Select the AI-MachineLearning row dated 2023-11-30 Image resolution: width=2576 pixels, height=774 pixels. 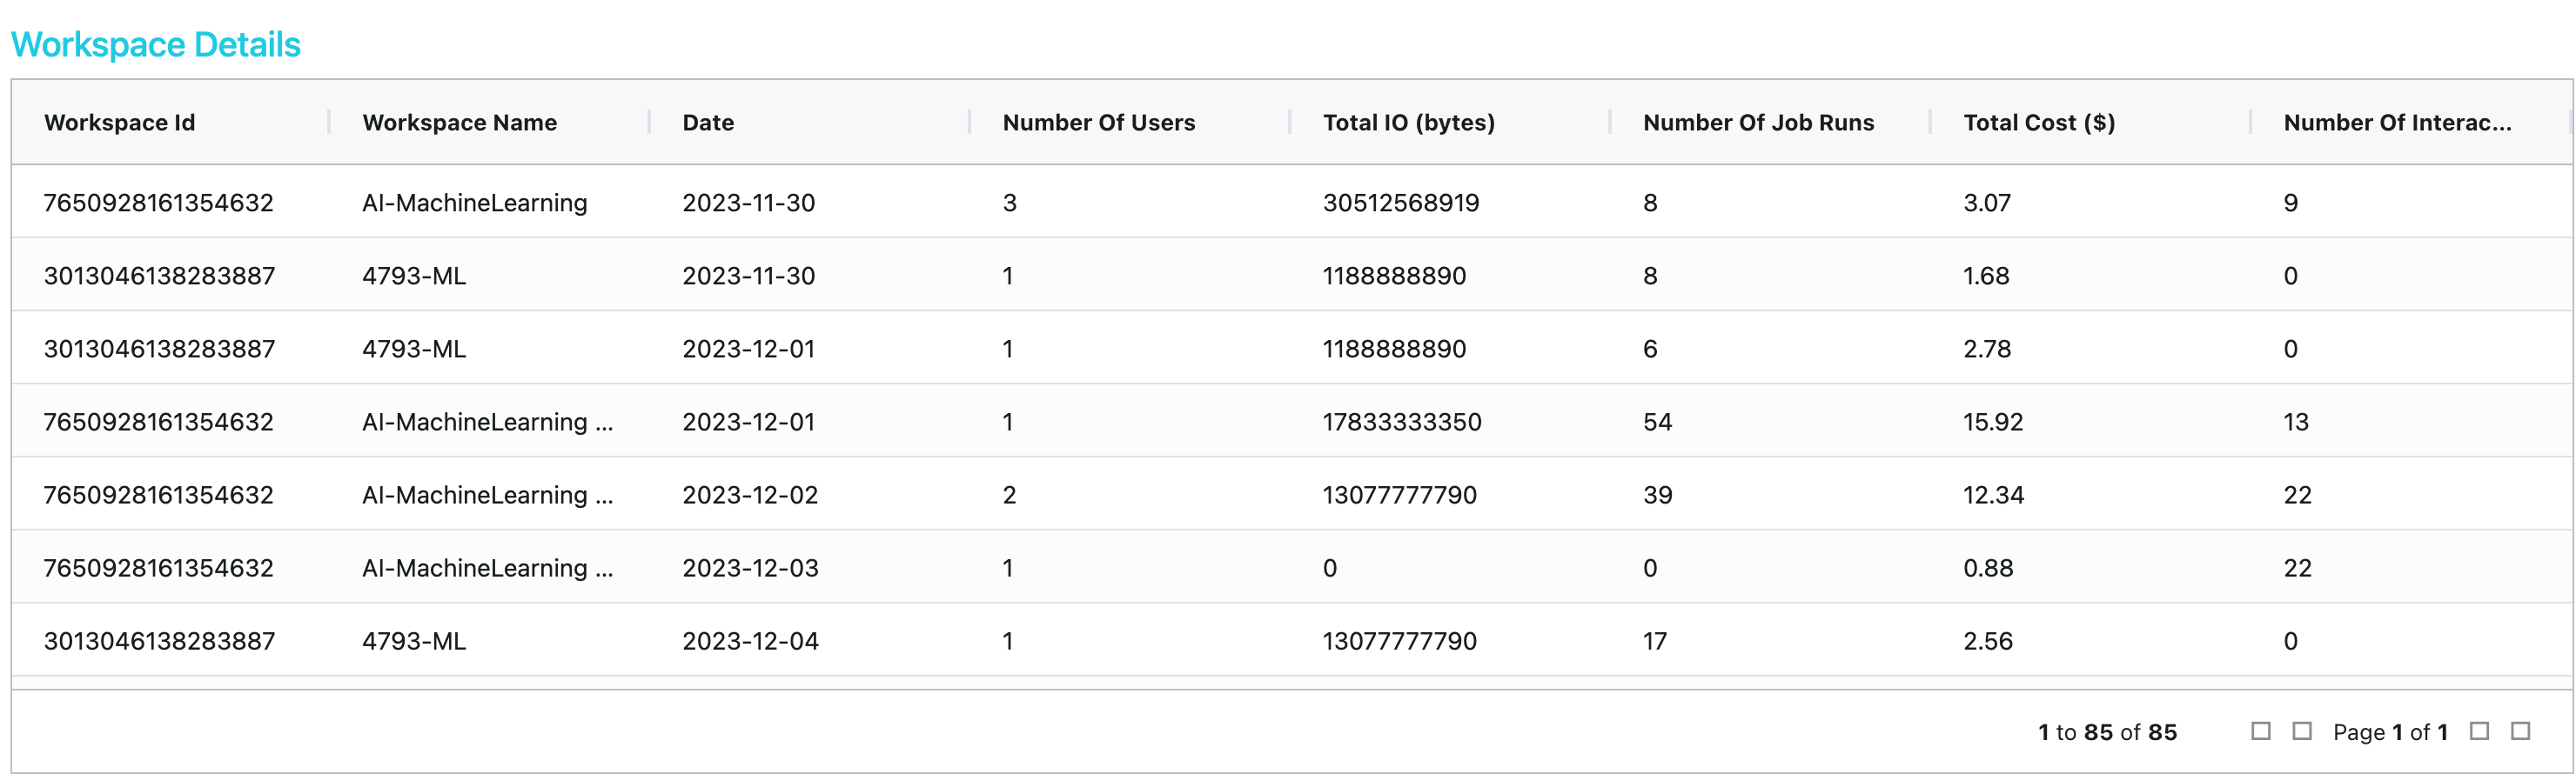point(475,203)
